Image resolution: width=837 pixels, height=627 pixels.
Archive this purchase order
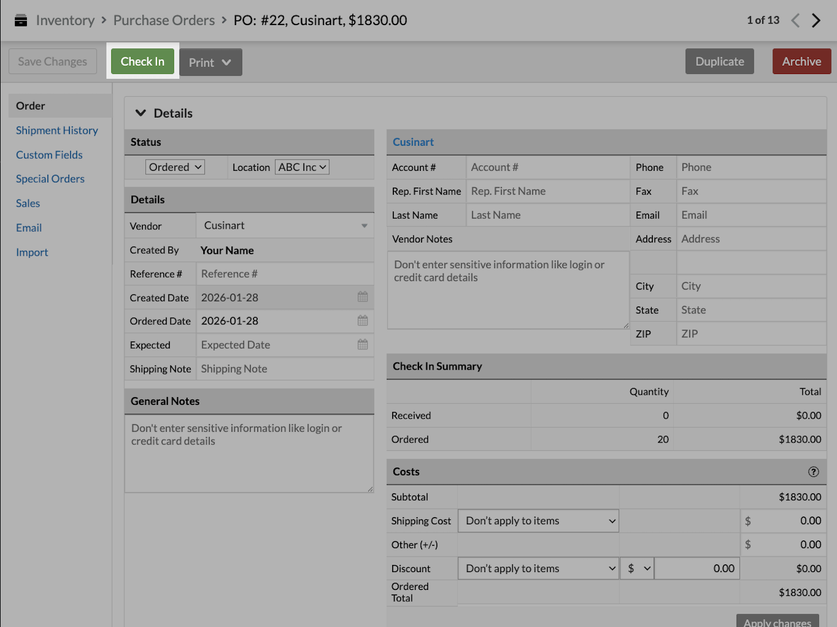click(x=801, y=61)
